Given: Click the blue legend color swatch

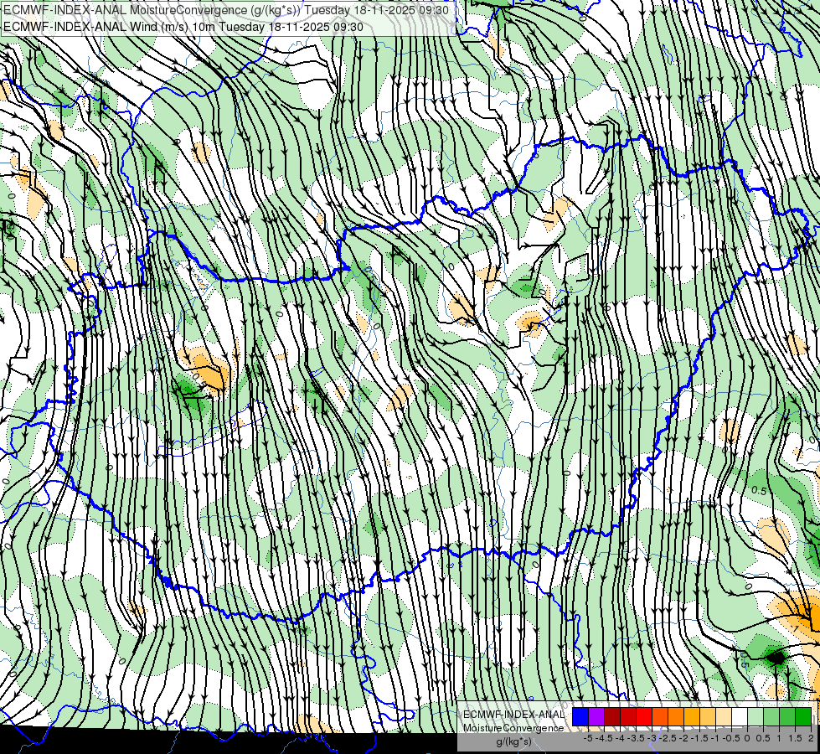Looking at the screenshot, I should click(x=580, y=716).
